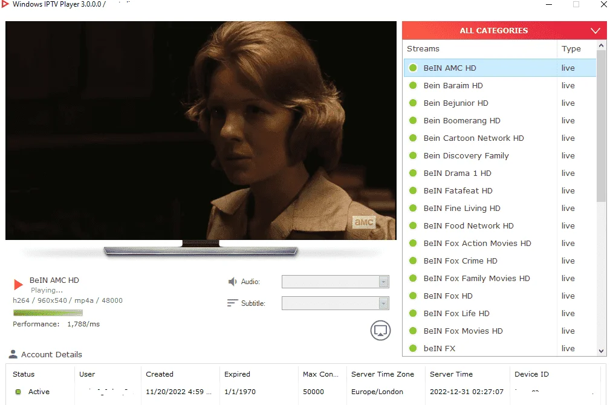The image size is (610, 405).
Task: Click the Device ID column header
Action: click(531, 374)
